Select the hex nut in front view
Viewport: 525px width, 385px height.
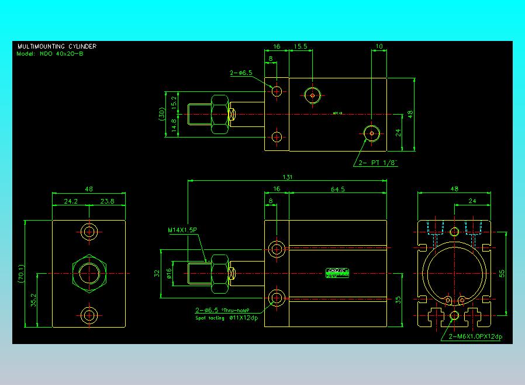tap(89, 274)
